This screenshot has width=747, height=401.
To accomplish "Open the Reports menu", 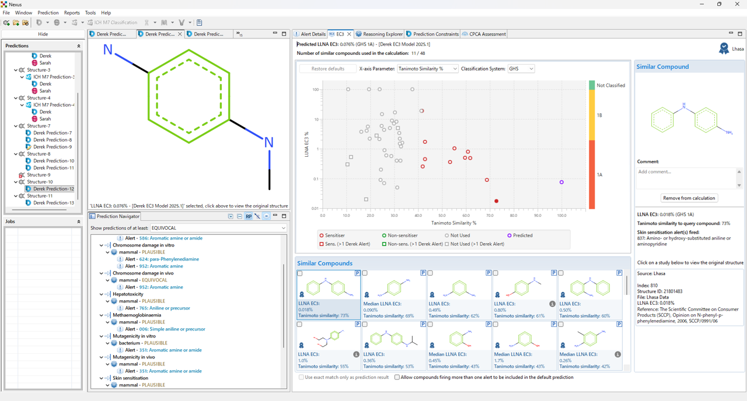I will click(72, 12).
